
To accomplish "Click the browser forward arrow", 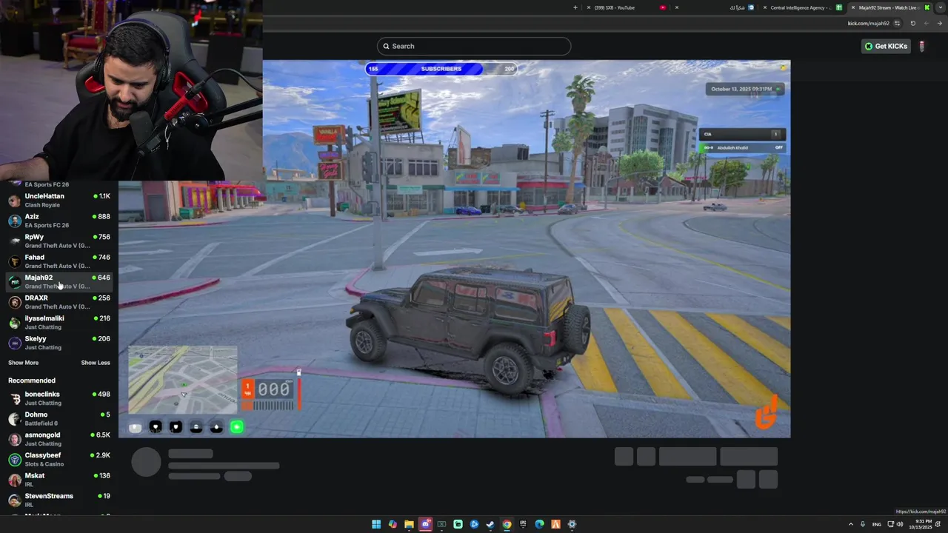I will [x=927, y=23].
